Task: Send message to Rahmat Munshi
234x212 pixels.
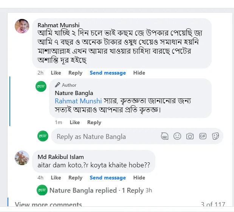Action: [108, 73]
